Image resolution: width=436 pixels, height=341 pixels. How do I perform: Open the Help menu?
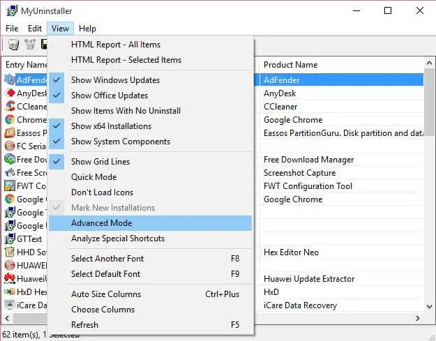coord(87,29)
